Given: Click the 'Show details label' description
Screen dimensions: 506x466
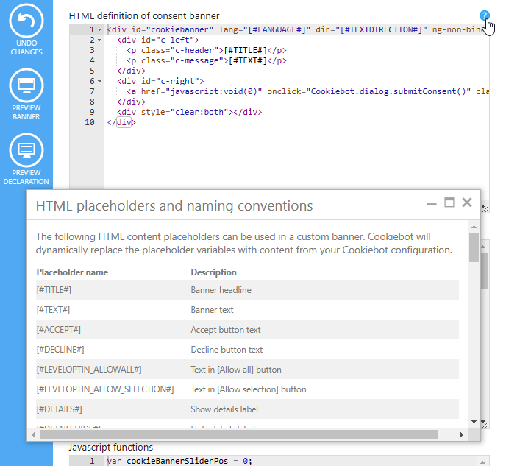Looking at the screenshot, I should [x=224, y=409].
